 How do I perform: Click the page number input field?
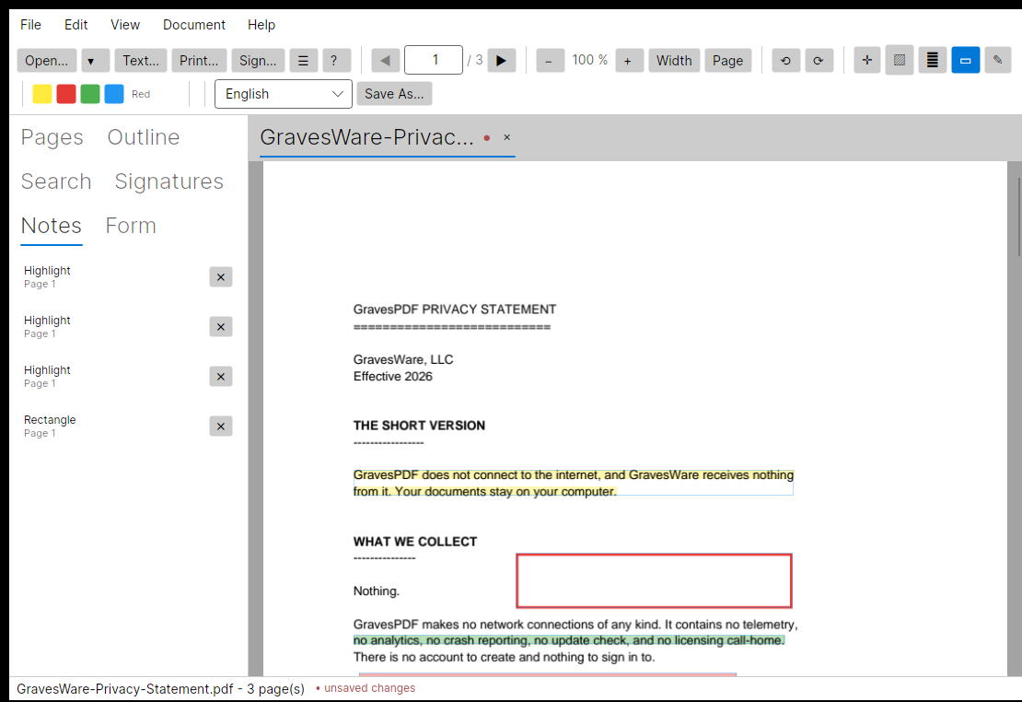pyautogui.click(x=434, y=60)
